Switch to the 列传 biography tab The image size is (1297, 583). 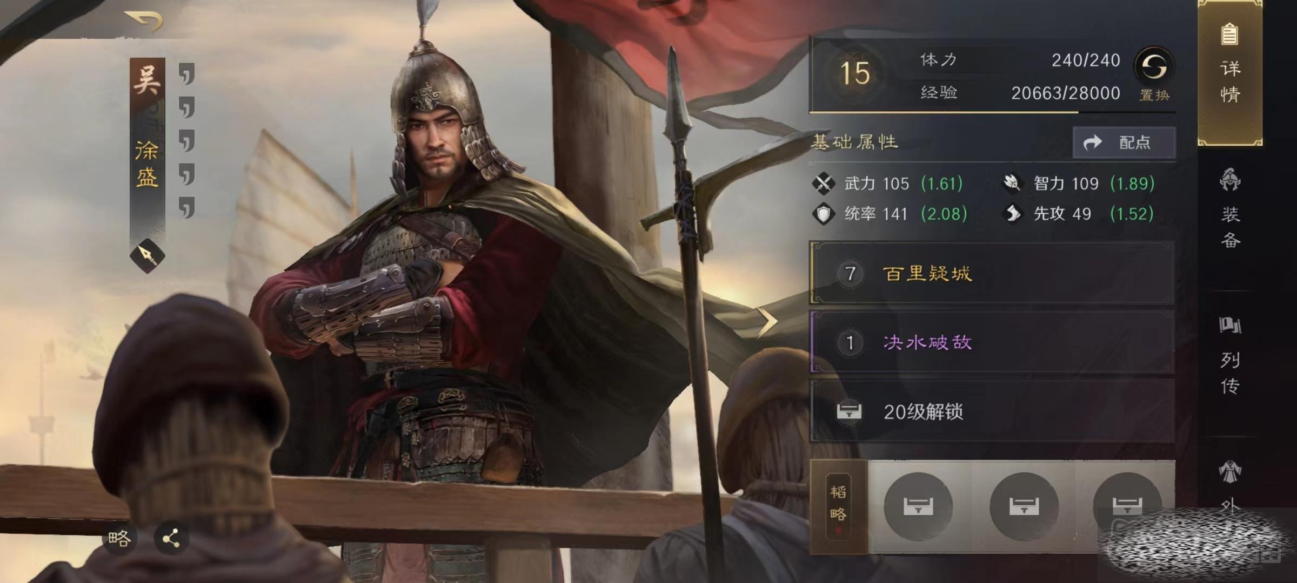(x=1230, y=356)
